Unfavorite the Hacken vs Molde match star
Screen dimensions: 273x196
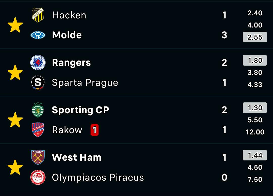coord(15,25)
